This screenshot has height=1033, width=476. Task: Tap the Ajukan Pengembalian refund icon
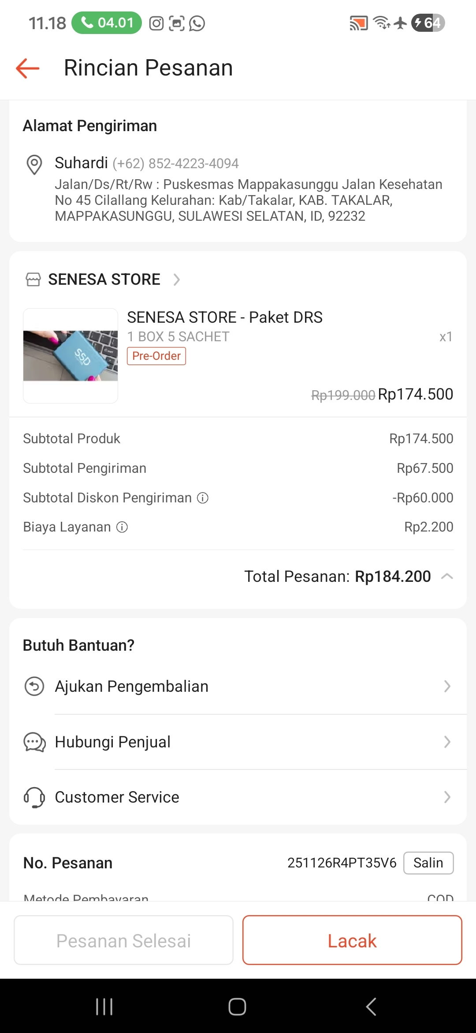pos(34,686)
